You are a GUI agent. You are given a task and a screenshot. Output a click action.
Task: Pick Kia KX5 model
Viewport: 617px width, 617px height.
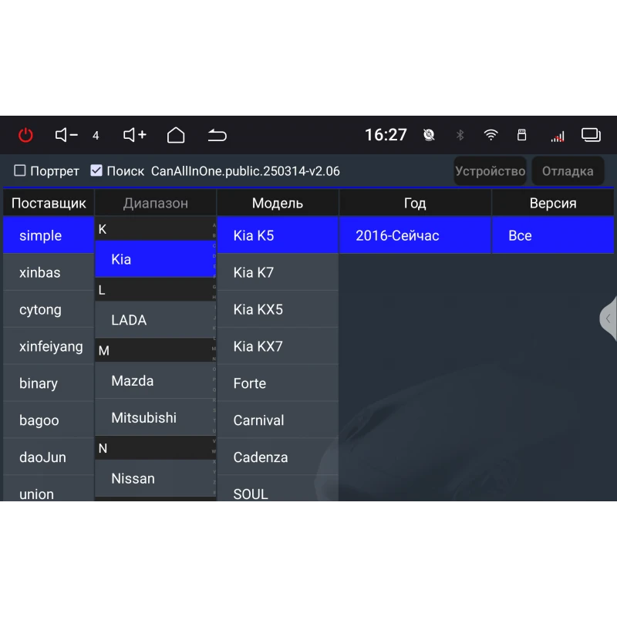(x=258, y=309)
